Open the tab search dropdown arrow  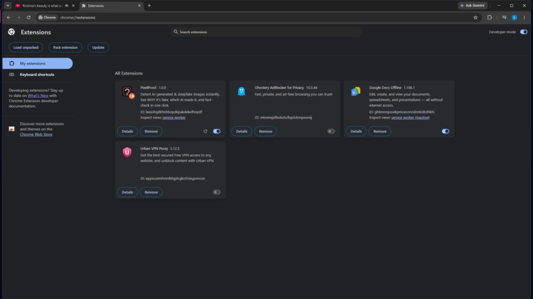click(x=7, y=6)
